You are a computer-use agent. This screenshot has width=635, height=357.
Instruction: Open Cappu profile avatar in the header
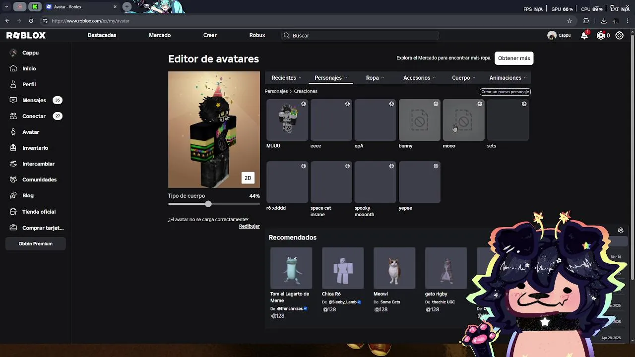[x=552, y=35]
